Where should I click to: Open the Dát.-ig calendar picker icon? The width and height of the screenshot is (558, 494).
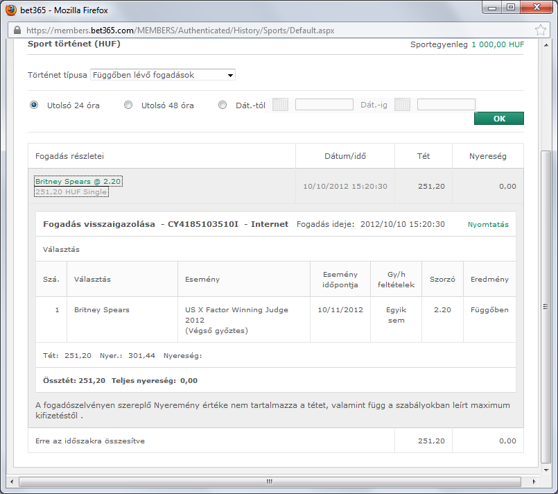(402, 105)
